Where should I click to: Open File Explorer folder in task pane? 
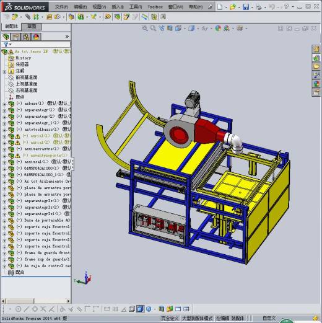tap(316, 66)
